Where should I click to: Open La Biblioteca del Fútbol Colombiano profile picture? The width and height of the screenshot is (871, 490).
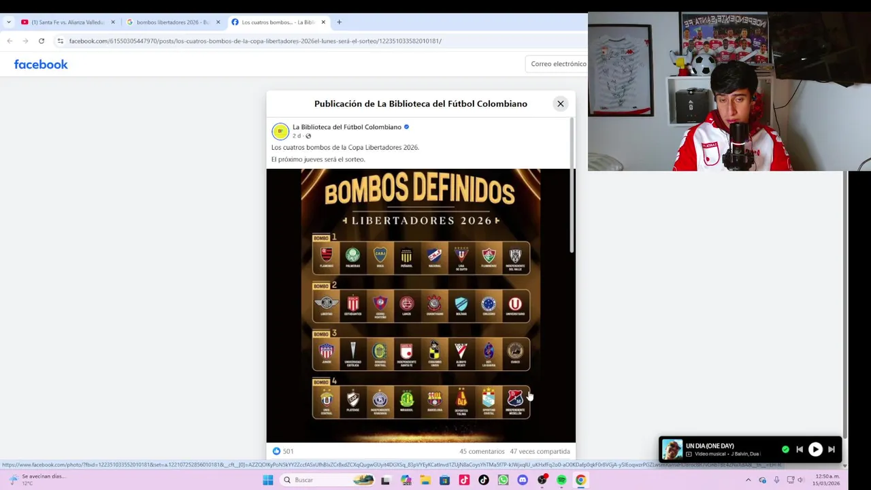[x=280, y=131]
